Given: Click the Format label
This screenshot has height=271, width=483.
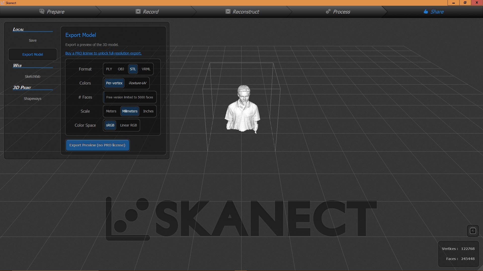Looking at the screenshot, I should tap(85, 69).
